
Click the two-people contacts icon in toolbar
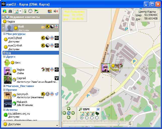tap(50, 11)
